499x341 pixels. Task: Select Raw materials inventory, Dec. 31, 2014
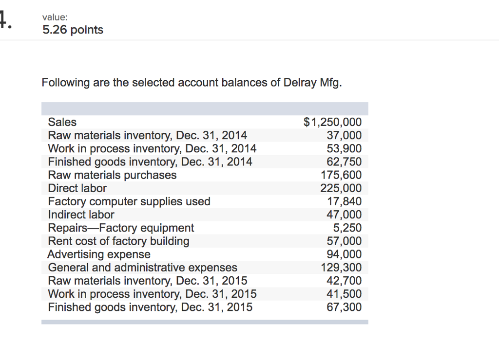147,135
